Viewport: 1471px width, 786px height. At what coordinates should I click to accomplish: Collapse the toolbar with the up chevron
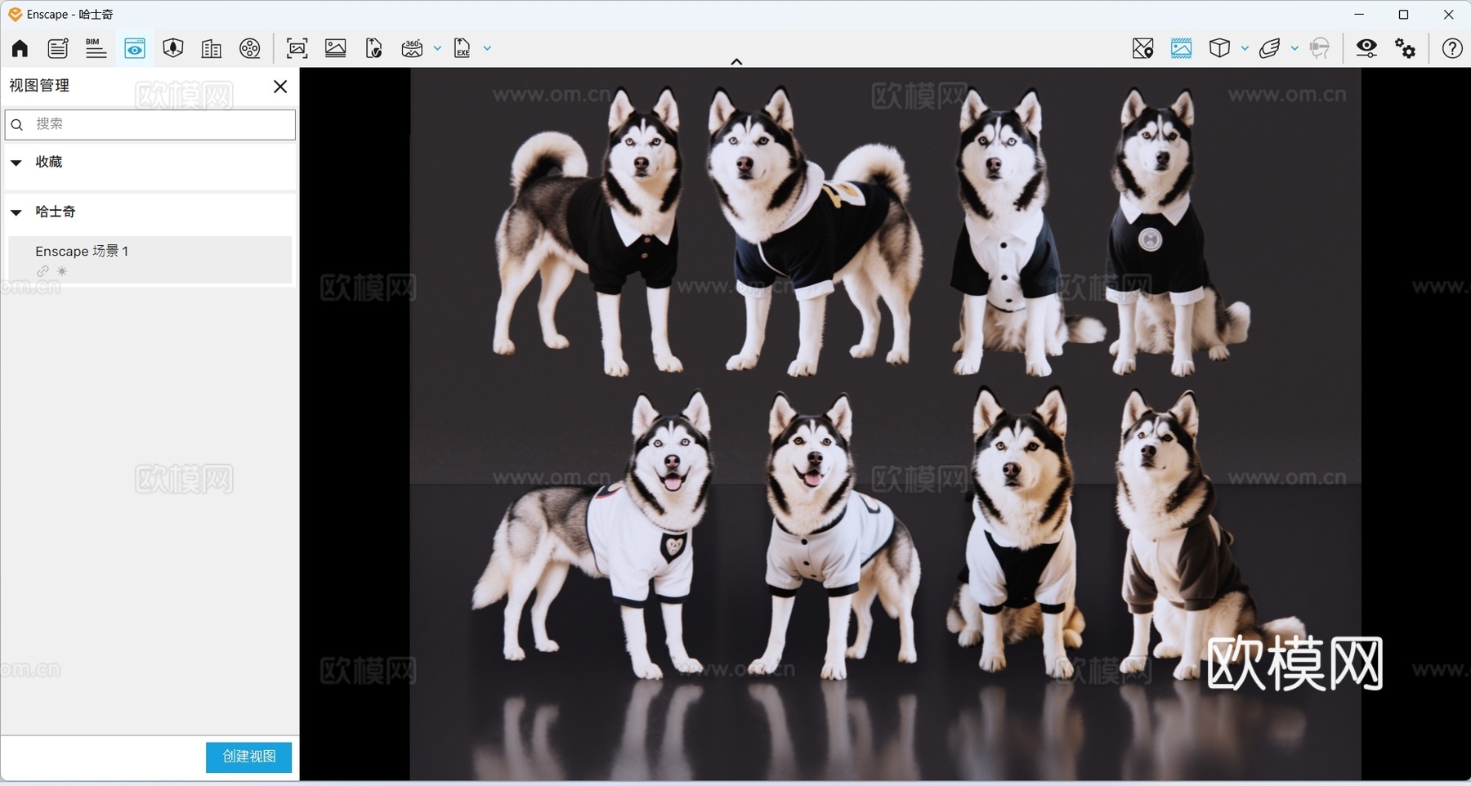click(x=736, y=61)
